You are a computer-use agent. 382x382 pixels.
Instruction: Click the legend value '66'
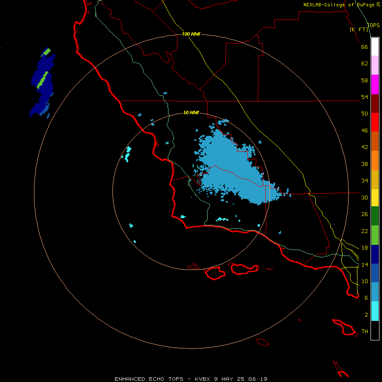coord(365,47)
